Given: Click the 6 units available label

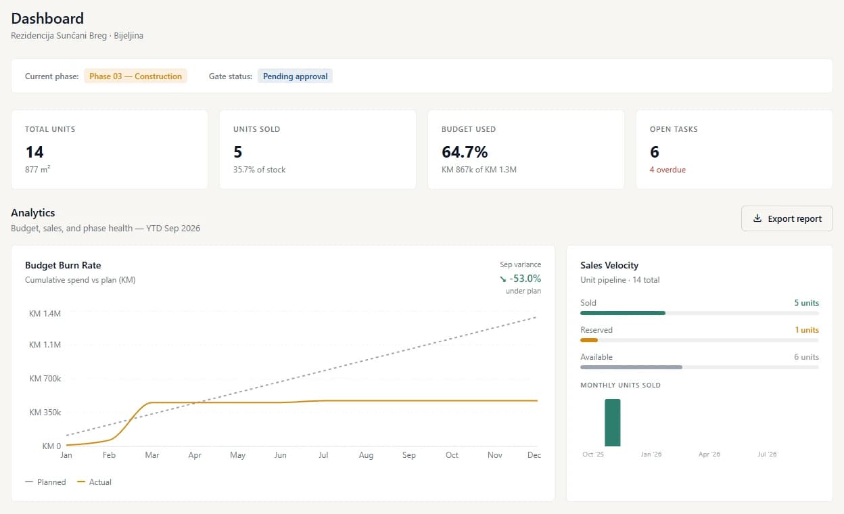Looking at the screenshot, I should [x=806, y=357].
